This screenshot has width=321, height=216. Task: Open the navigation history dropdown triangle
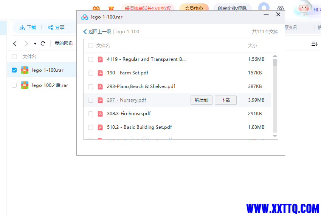[x=35, y=43]
